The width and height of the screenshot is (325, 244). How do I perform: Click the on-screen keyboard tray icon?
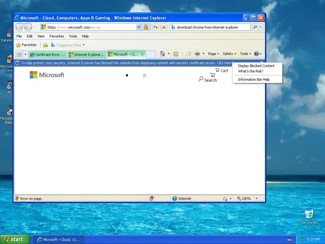(289, 240)
